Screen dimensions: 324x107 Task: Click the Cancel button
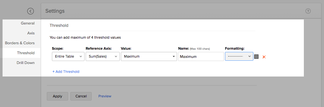[81, 96]
